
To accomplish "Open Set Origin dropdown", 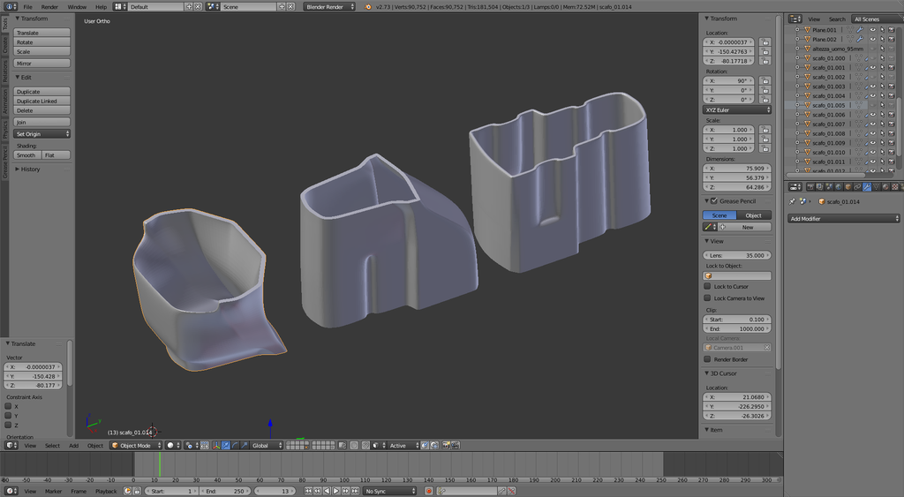I will 42,134.
